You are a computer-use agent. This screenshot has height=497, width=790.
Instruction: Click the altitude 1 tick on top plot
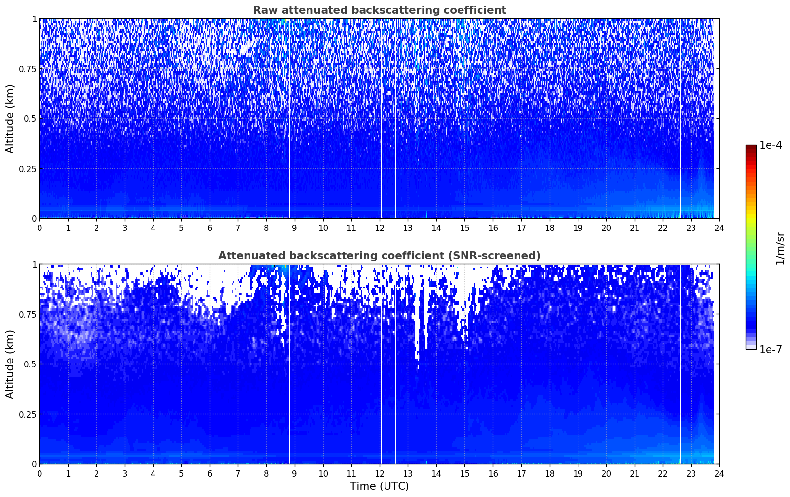[34, 19]
